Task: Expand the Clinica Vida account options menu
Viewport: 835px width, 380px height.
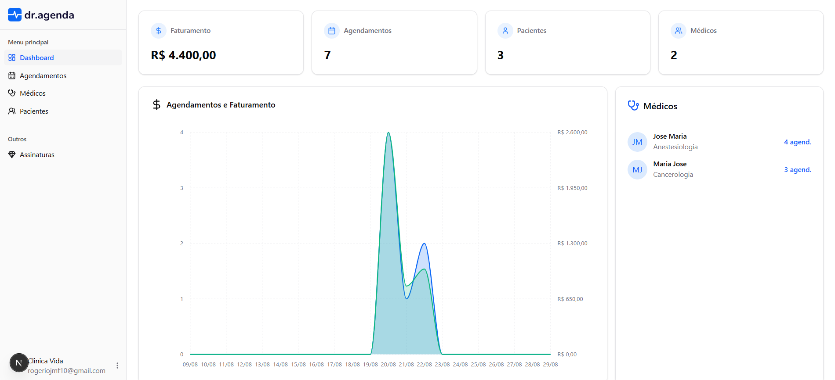Action: [x=117, y=366]
